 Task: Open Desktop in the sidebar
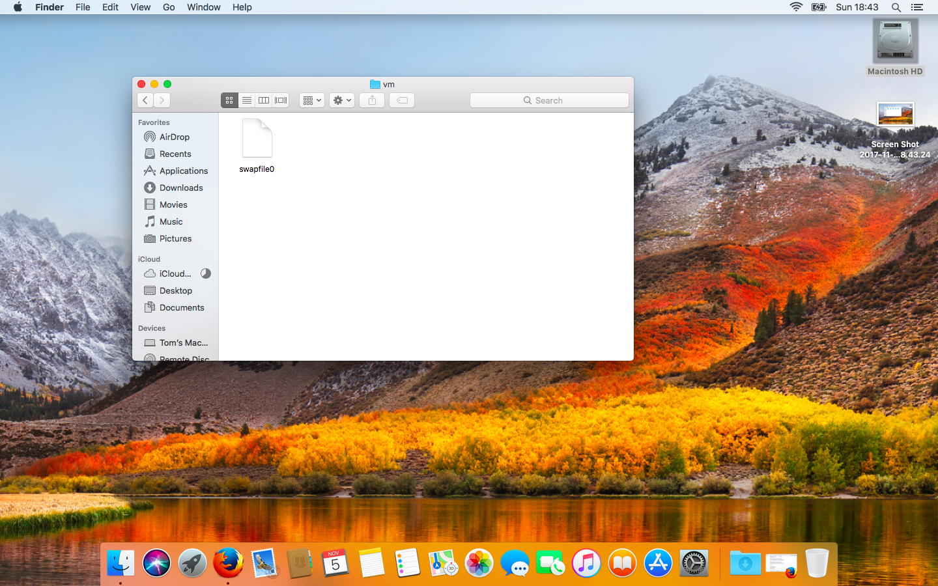tap(175, 290)
